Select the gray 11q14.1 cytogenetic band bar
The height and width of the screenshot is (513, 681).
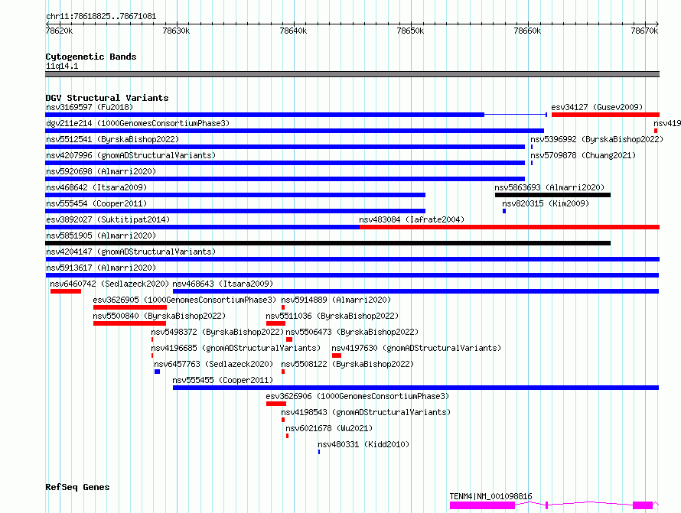[352, 74]
